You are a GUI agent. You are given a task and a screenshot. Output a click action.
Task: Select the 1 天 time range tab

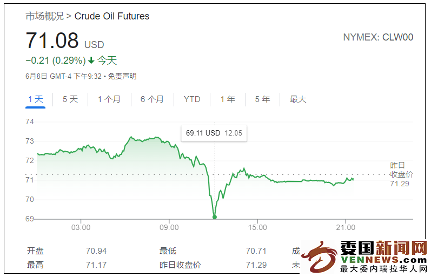pyautogui.click(x=36, y=99)
